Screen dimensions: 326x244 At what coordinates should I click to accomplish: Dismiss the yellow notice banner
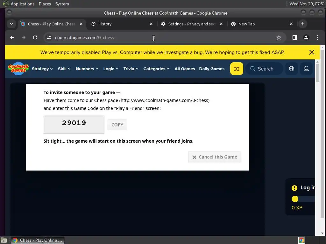coord(312,52)
